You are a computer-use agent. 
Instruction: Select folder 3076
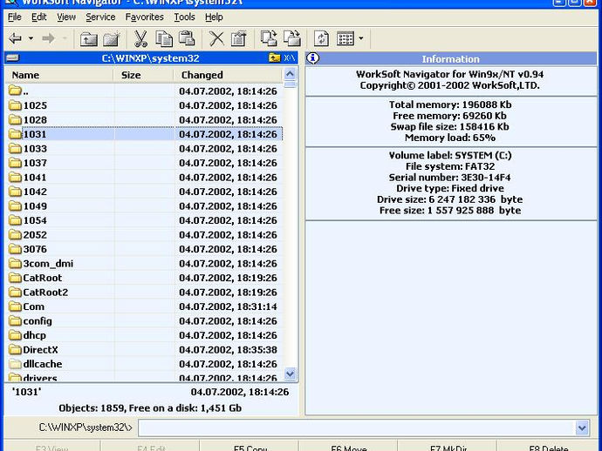click(144, 249)
